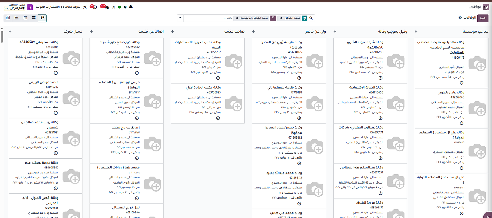Switch to pivot table view
This screenshot has width=492, height=218.
coord(8,18)
